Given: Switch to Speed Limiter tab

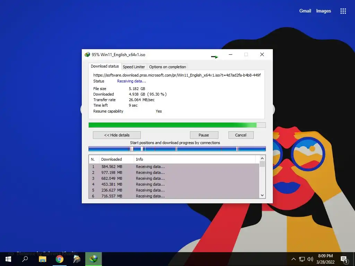Looking at the screenshot, I should (x=134, y=67).
